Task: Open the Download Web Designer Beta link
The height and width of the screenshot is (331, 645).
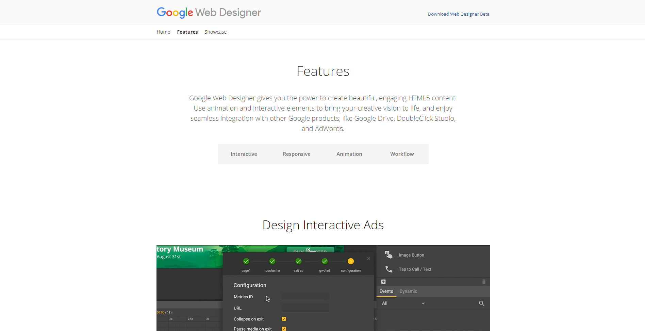Action: point(458,14)
